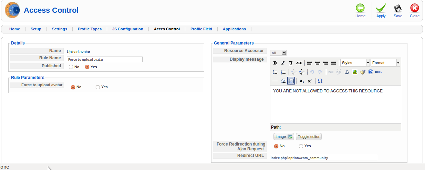Switch to the Profile Types tab
The image size is (425, 170).
(x=90, y=29)
